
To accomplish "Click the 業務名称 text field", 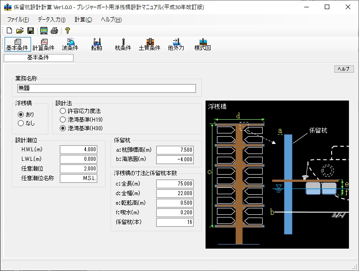I will pos(106,89).
